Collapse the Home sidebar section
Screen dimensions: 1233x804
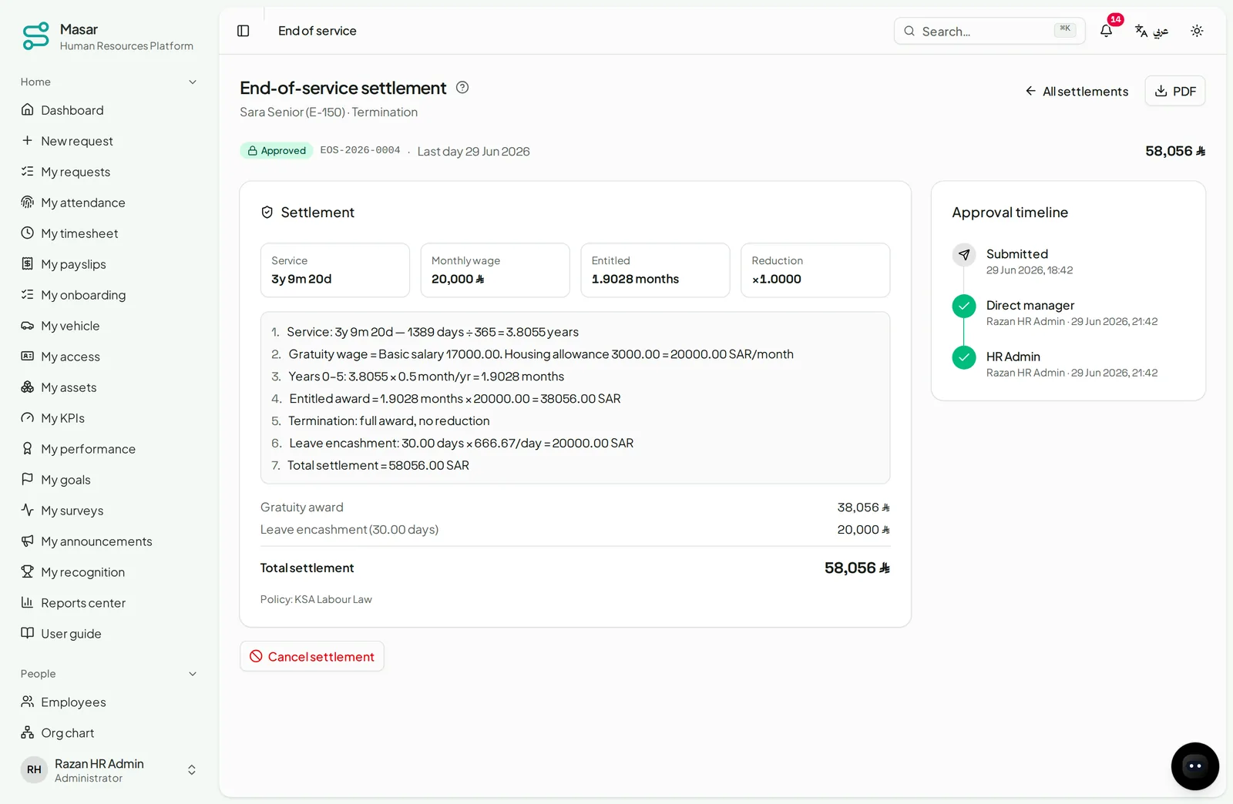(193, 82)
